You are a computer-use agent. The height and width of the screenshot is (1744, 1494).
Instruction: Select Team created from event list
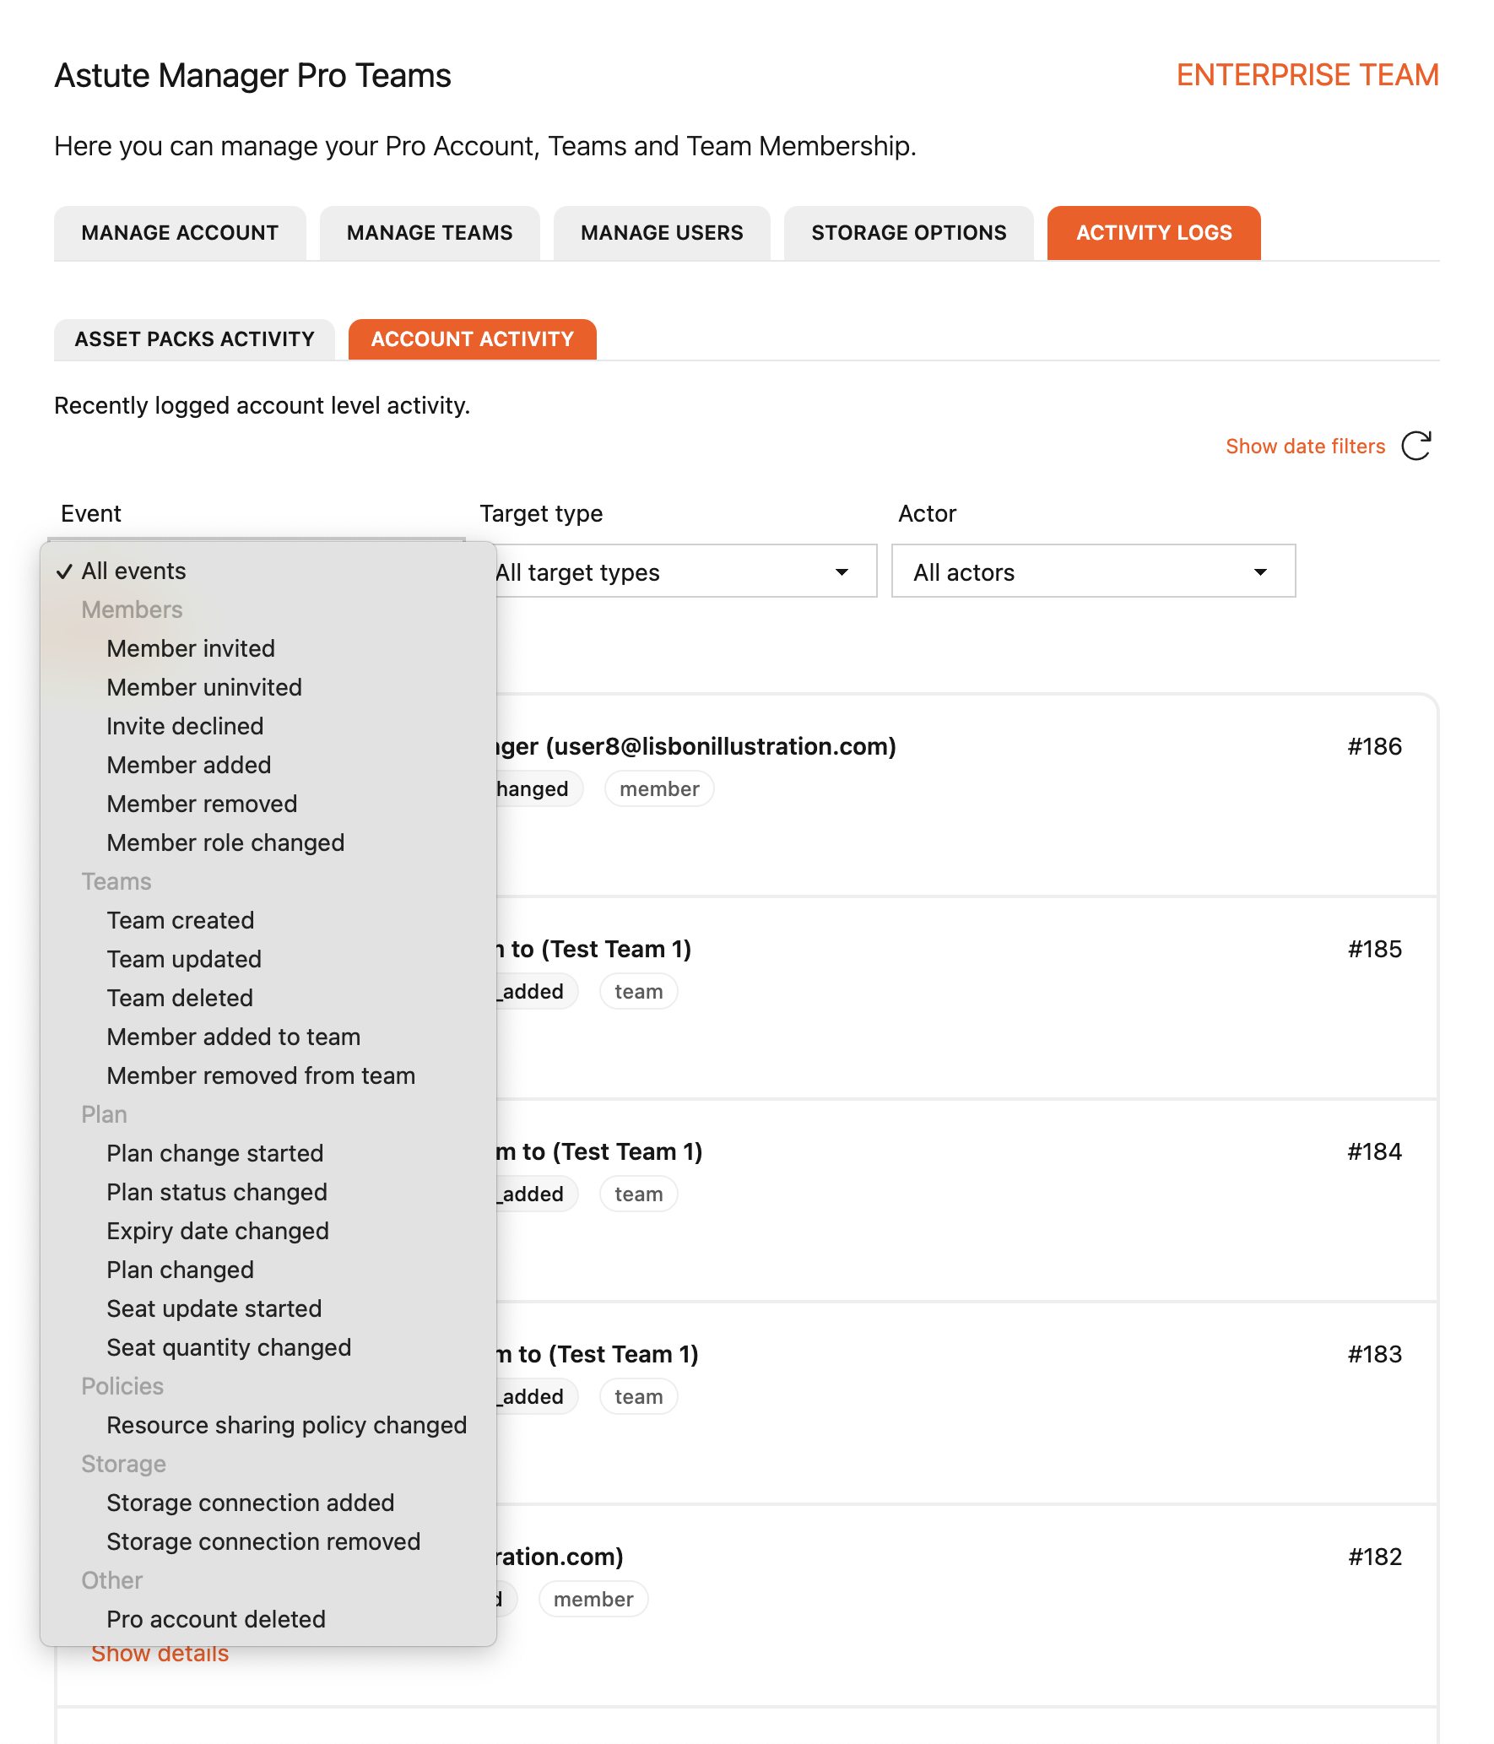click(180, 920)
